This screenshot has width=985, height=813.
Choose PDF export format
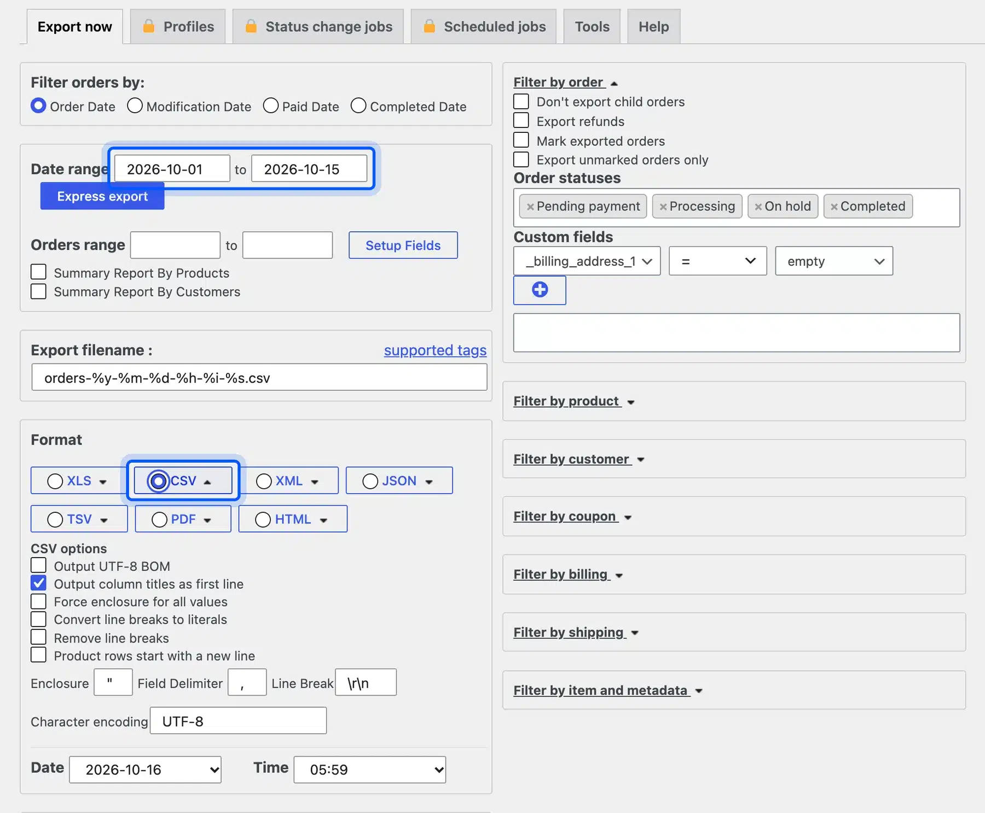point(159,519)
